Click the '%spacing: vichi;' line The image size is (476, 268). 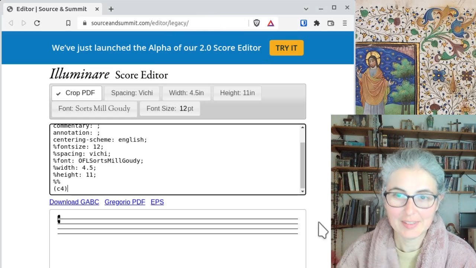(x=82, y=154)
